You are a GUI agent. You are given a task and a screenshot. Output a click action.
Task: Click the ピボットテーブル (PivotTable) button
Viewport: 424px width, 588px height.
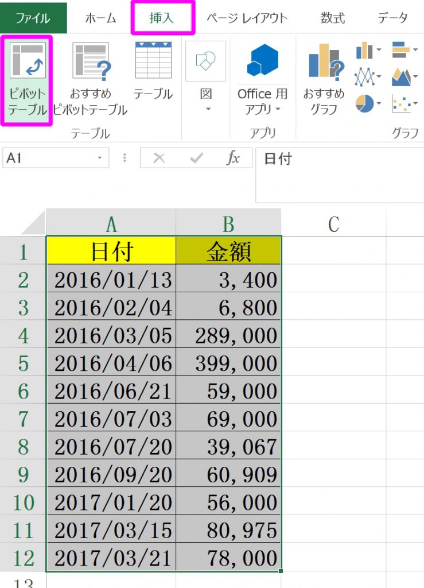(27, 79)
